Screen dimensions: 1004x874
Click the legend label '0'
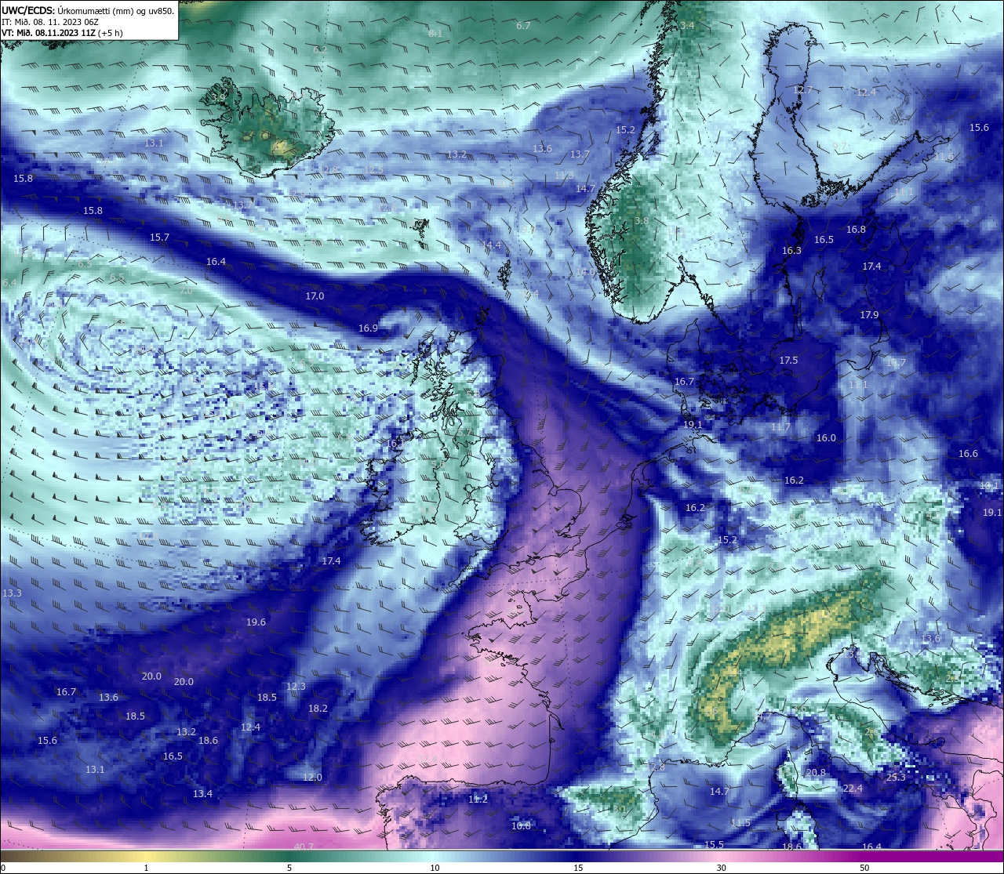click(3, 868)
